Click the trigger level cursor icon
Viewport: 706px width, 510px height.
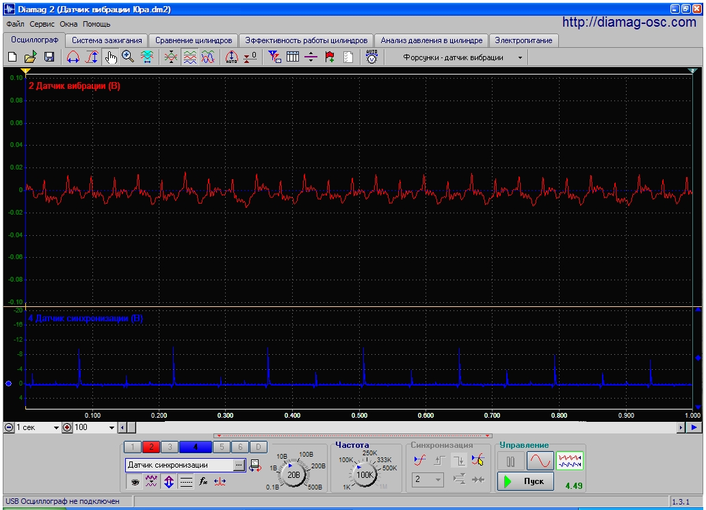click(x=478, y=461)
